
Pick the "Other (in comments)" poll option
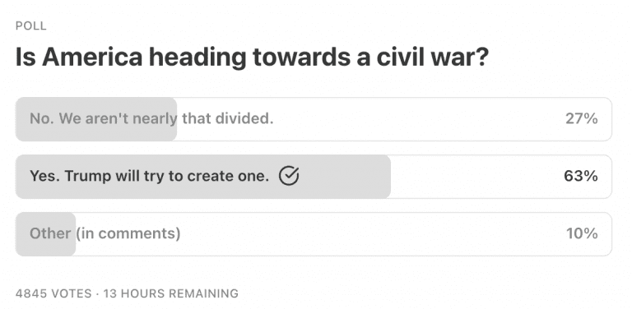tap(314, 234)
